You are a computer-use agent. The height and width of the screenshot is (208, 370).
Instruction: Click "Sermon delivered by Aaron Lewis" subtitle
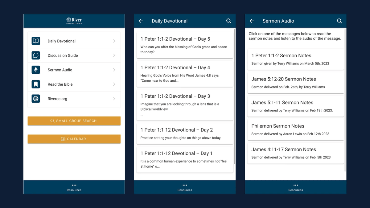point(290,134)
